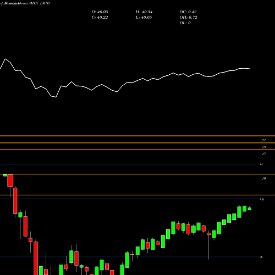Image resolution: width=275 pixels, height=275 pixels.
Task: Click the OC: 0.42 reading
Action: click(188, 12)
